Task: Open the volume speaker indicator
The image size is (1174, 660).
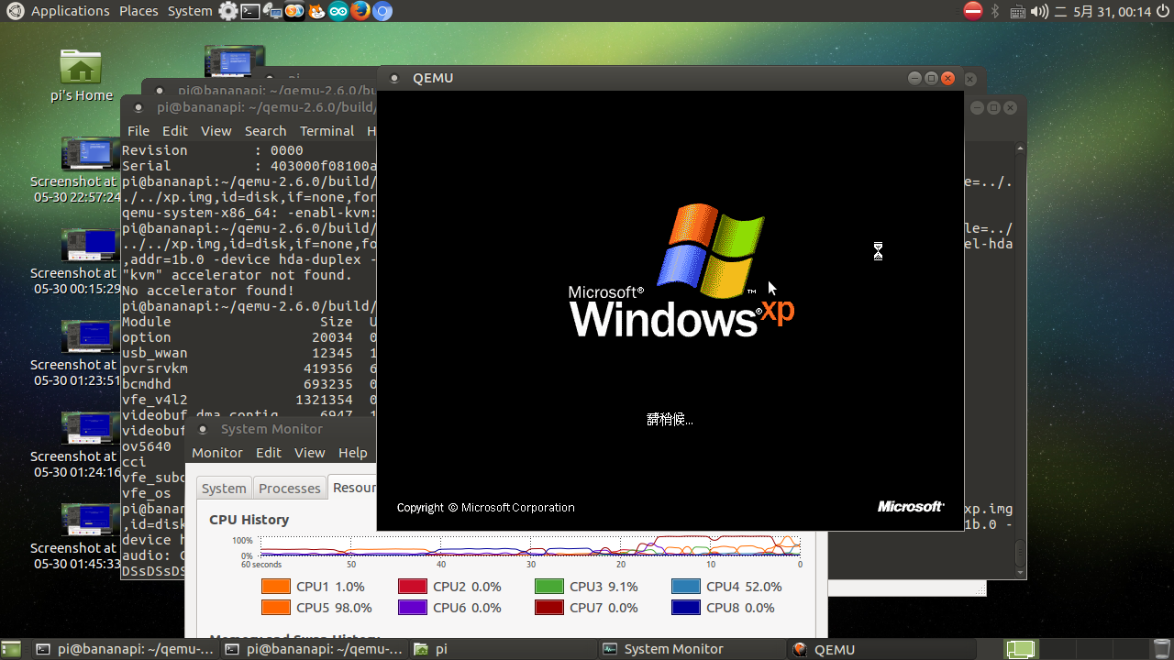Action: point(1039,11)
